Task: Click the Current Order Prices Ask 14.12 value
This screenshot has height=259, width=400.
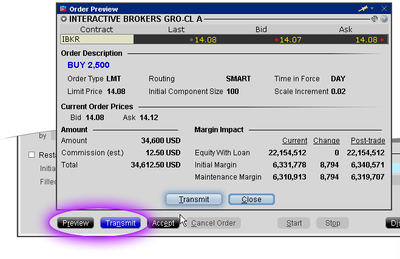Action: tap(149, 118)
